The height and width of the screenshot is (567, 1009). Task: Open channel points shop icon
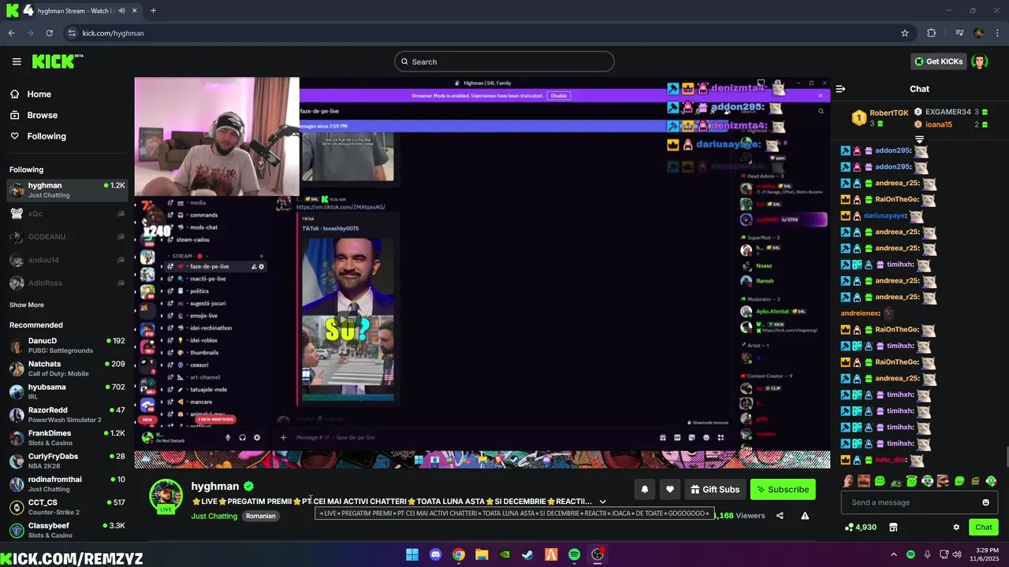(893, 528)
